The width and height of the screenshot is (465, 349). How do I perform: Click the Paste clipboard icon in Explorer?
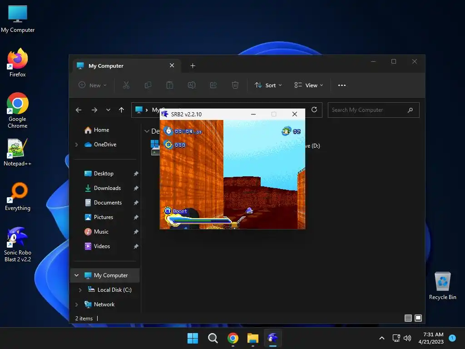(170, 85)
